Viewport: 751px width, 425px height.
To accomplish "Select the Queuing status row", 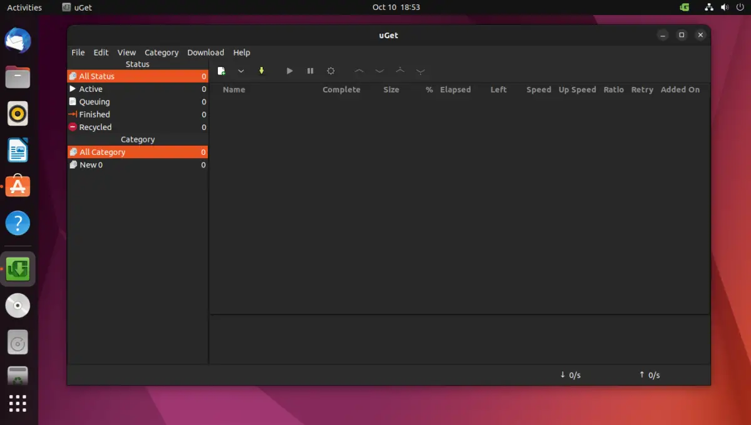I will (x=138, y=102).
